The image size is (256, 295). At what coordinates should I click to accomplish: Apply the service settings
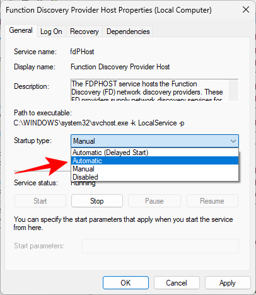click(228, 283)
